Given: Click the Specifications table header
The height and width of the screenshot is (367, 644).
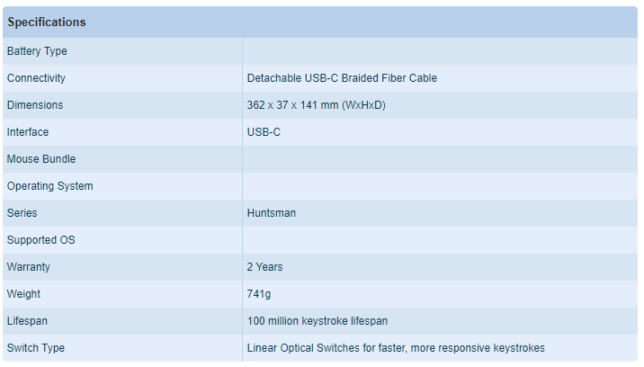Looking at the screenshot, I should tap(47, 22).
